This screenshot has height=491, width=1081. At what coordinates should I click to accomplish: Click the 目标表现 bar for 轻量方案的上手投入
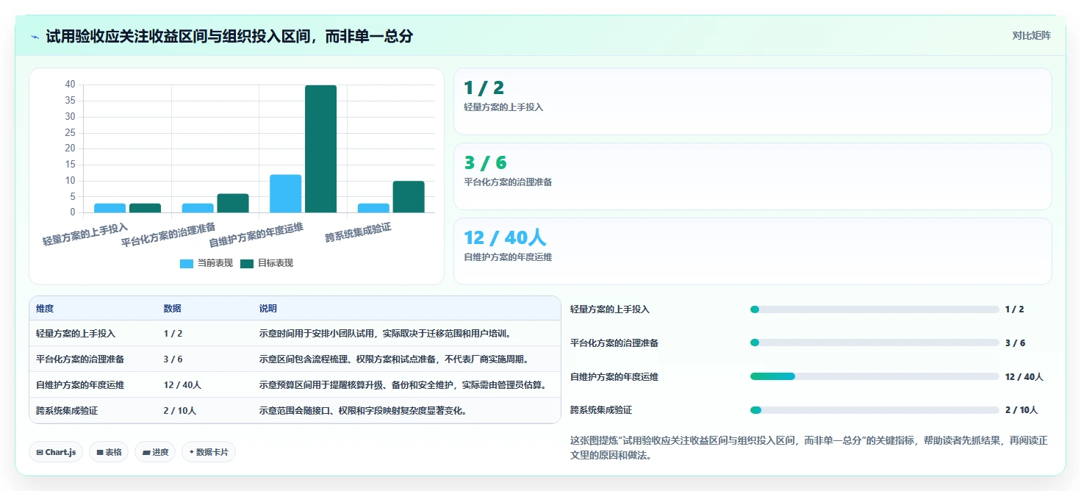click(x=145, y=208)
